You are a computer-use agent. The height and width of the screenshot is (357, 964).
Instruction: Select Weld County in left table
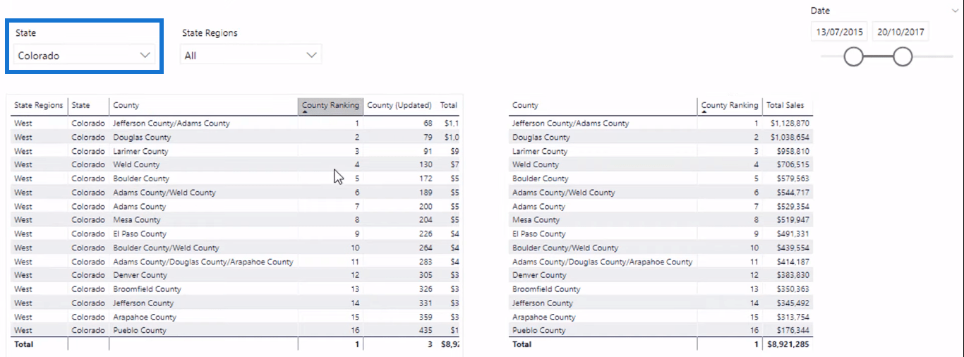[137, 164]
